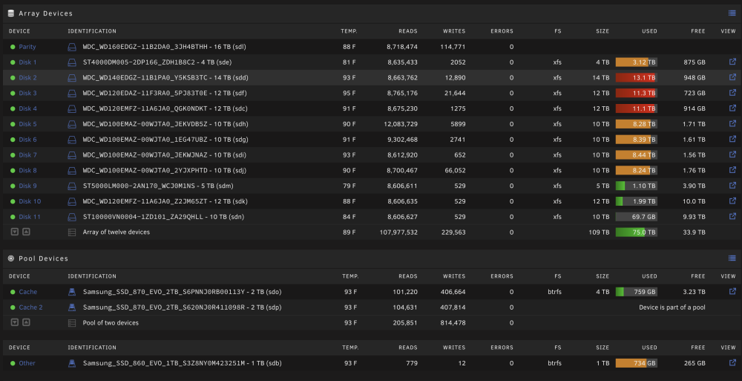Screen dimensions: 742x381
Task: Click the down arrow in pool totals row
Action: [15, 322]
